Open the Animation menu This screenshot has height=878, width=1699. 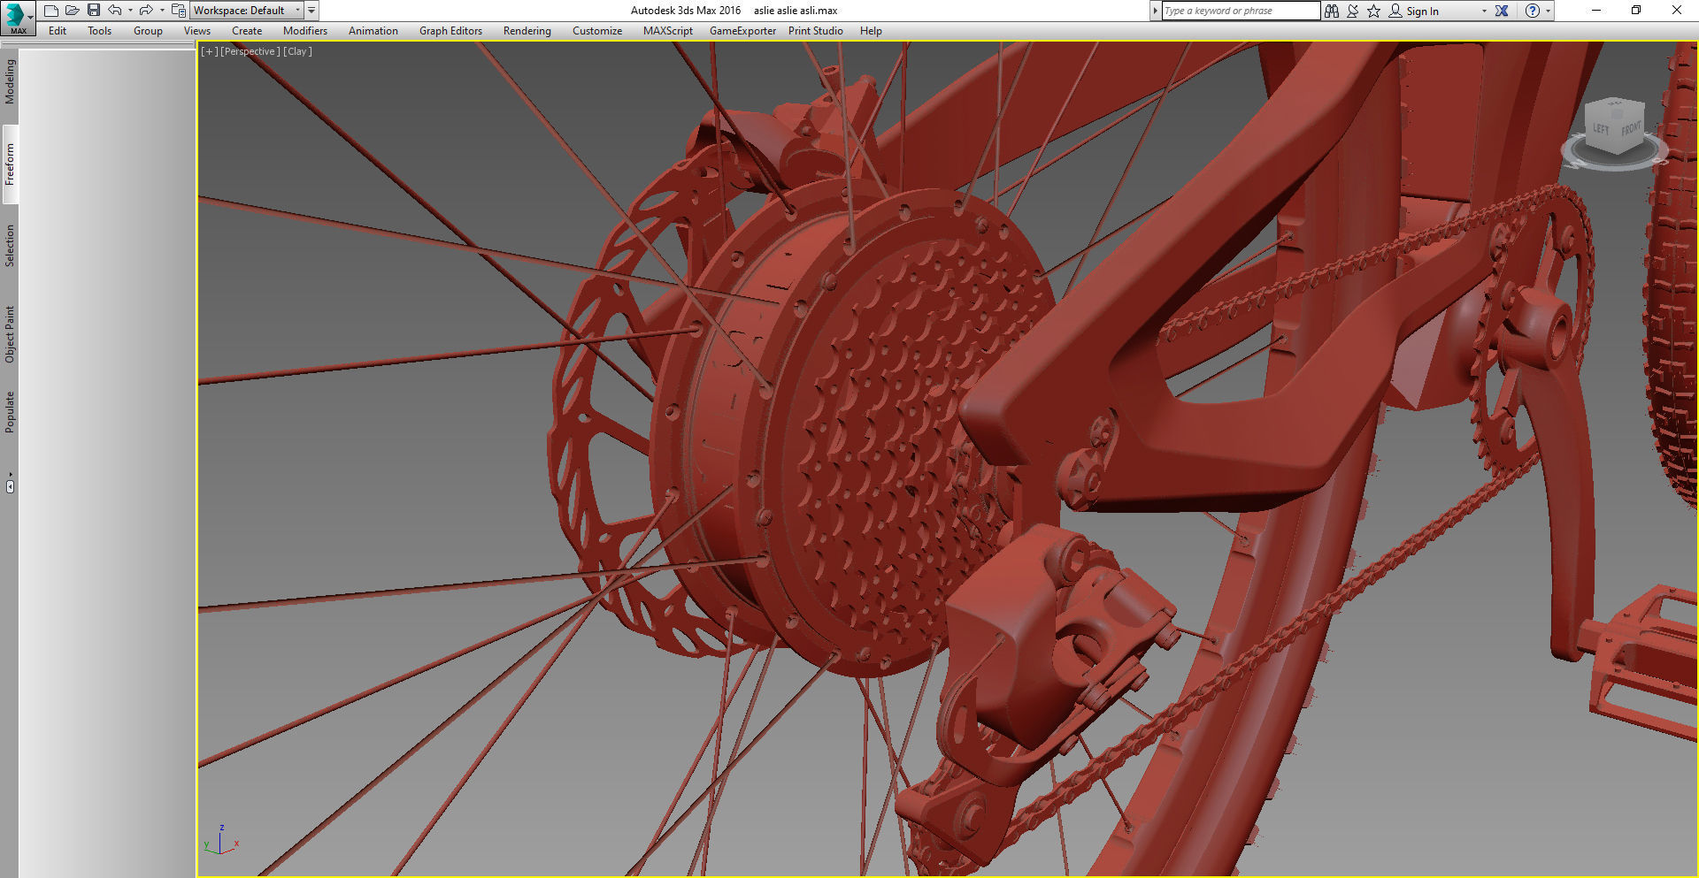(373, 31)
